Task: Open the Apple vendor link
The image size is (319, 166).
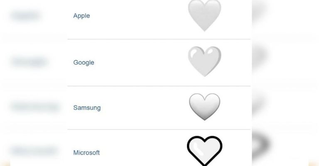Action: [x=81, y=16]
